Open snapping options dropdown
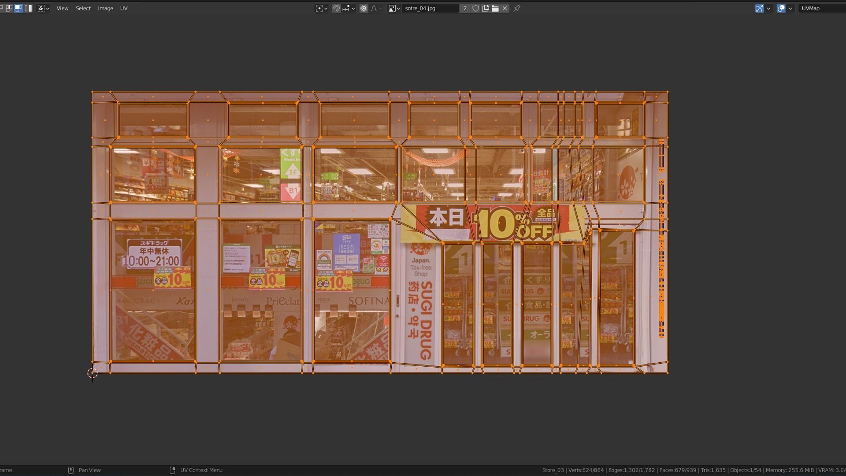846x476 pixels. (349, 8)
